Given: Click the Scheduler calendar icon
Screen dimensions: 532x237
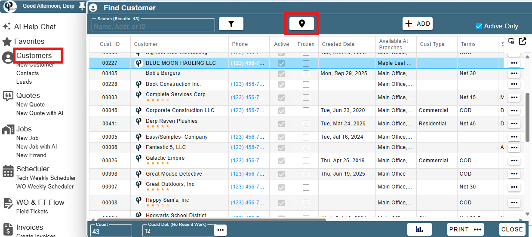Looking at the screenshot, I should pos(8,171).
